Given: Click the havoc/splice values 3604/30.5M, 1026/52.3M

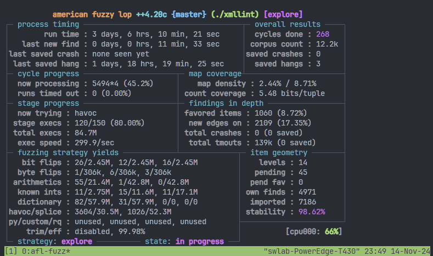Looking at the screenshot, I should coord(123,212).
